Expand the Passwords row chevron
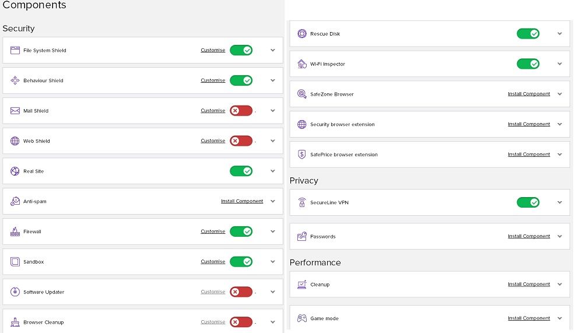The height and width of the screenshot is (333, 583). coord(560,236)
